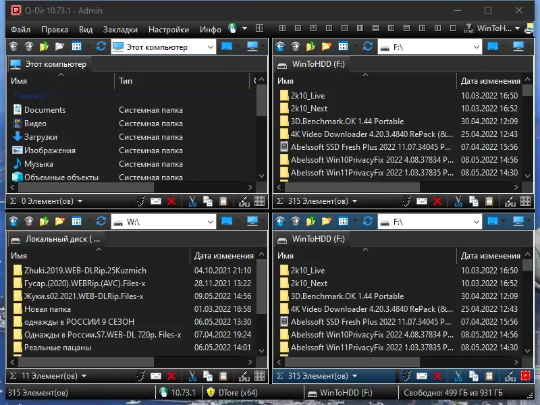Select Zhuki.2019.WEB-DLRip.25Kuzmich folder
This screenshot has height=405, width=540.
coord(85,271)
